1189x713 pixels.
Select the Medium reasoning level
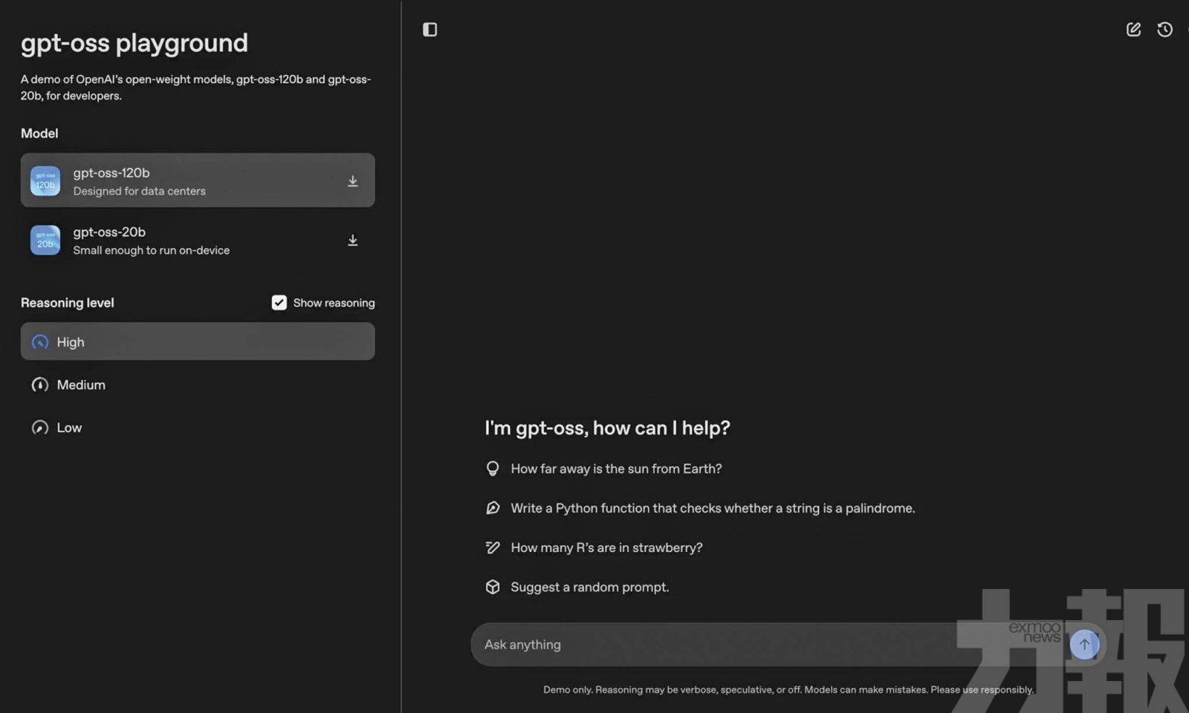[198, 385]
